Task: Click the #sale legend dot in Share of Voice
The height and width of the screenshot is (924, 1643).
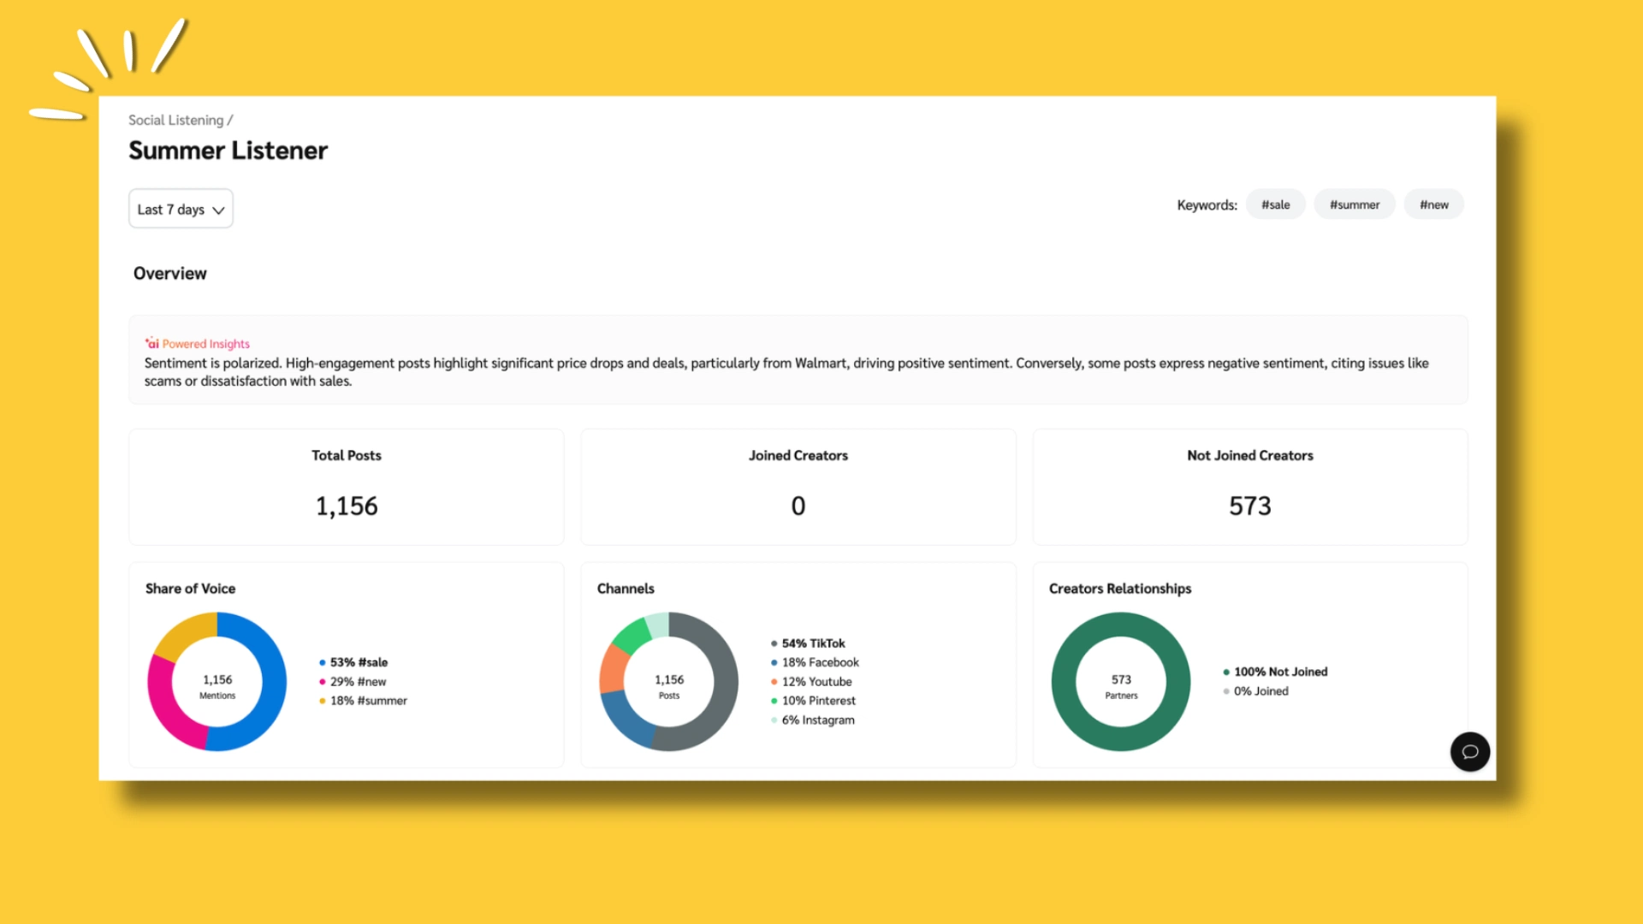Action: click(323, 662)
